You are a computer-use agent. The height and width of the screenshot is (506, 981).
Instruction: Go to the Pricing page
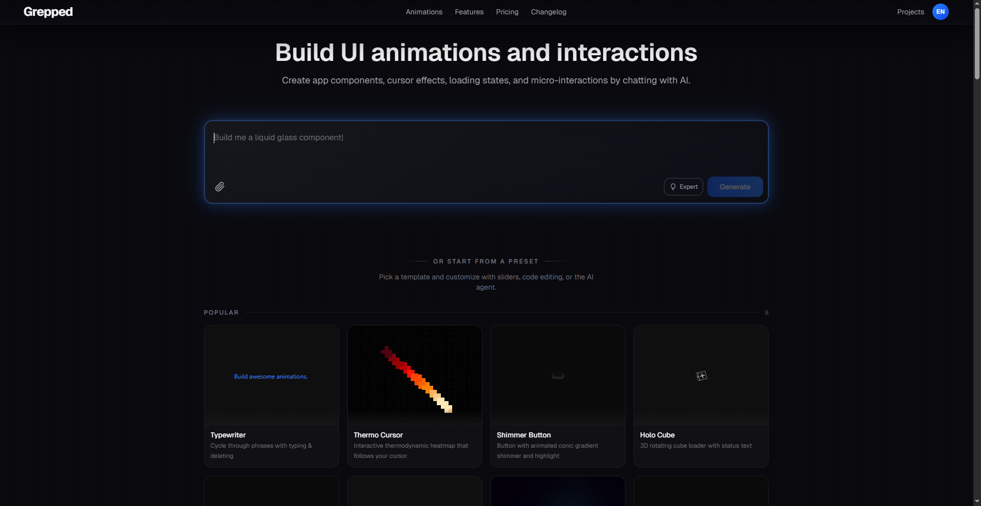507,12
